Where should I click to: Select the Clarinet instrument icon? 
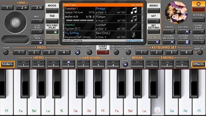click(134, 27)
